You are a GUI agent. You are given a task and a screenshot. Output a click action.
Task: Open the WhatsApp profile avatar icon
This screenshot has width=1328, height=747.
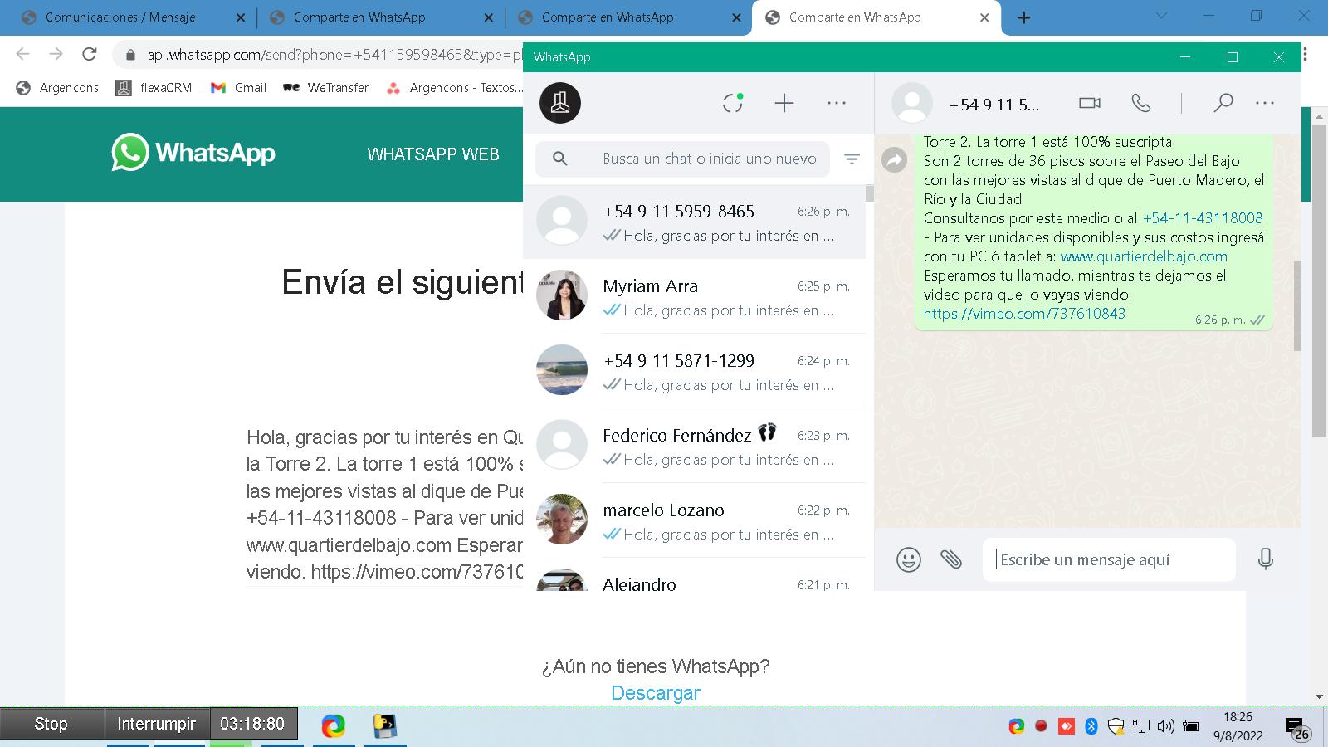(x=560, y=103)
